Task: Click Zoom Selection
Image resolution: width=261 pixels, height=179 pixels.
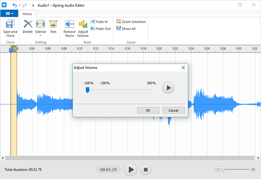Action: [x=131, y=22]
